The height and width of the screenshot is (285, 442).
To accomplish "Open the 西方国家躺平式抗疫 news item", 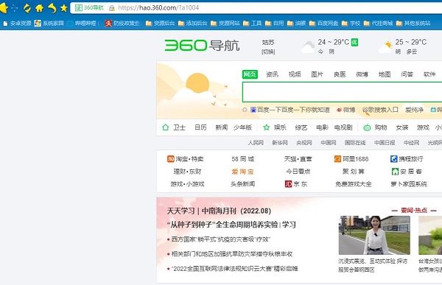I will [220, 239].
